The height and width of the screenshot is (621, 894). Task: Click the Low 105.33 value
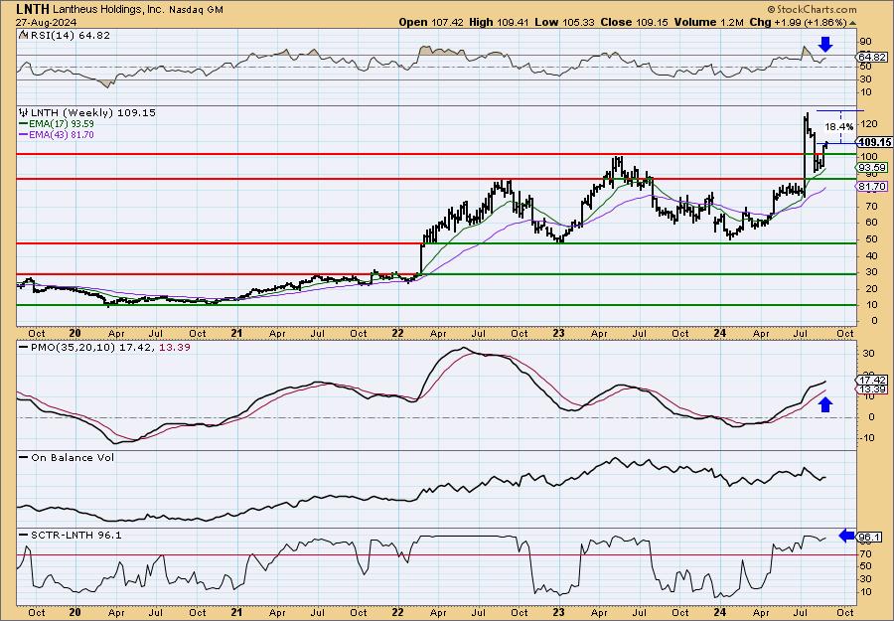pyautogui.click(x=564, y=22)
